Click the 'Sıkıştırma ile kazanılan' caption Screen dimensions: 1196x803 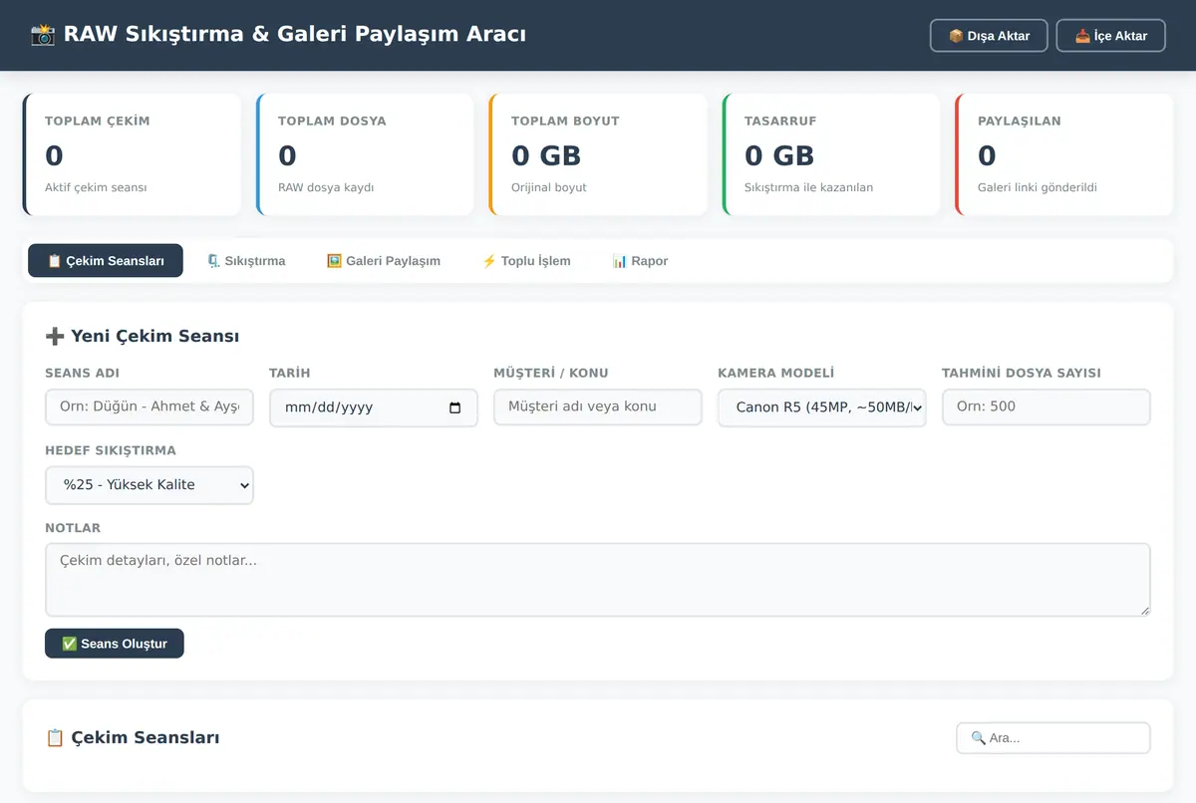coord(808,187)
